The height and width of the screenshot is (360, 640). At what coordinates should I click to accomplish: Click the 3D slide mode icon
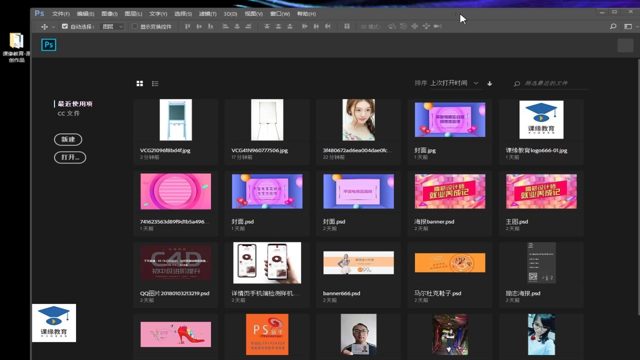click(x=426, y=26)
